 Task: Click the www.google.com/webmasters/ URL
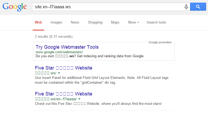59,52
